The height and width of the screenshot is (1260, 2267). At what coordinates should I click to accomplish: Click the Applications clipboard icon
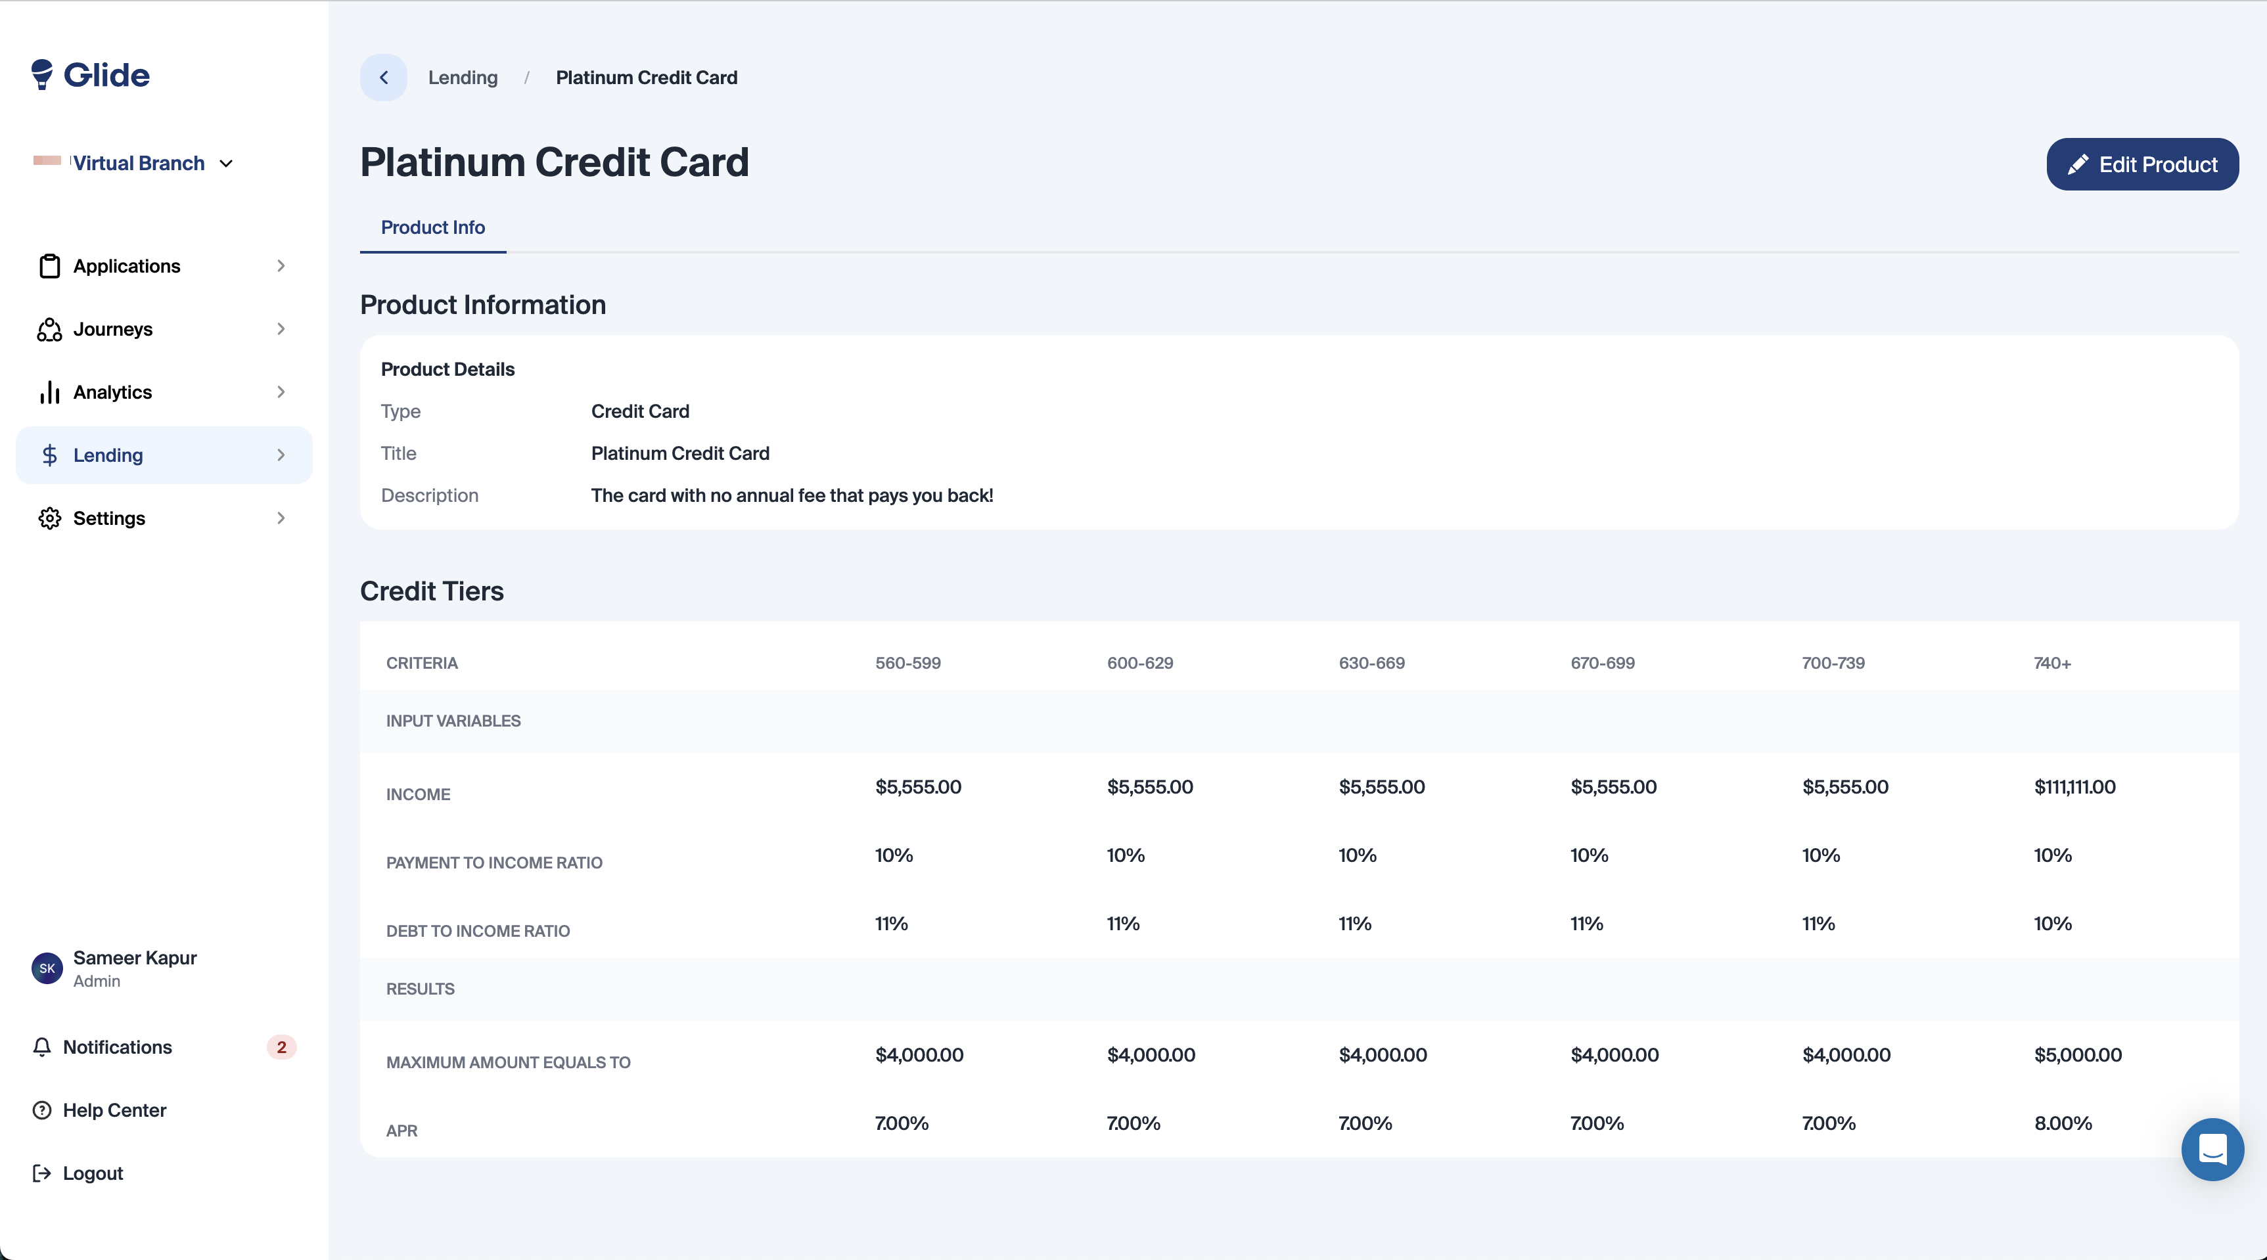[49, 265]
